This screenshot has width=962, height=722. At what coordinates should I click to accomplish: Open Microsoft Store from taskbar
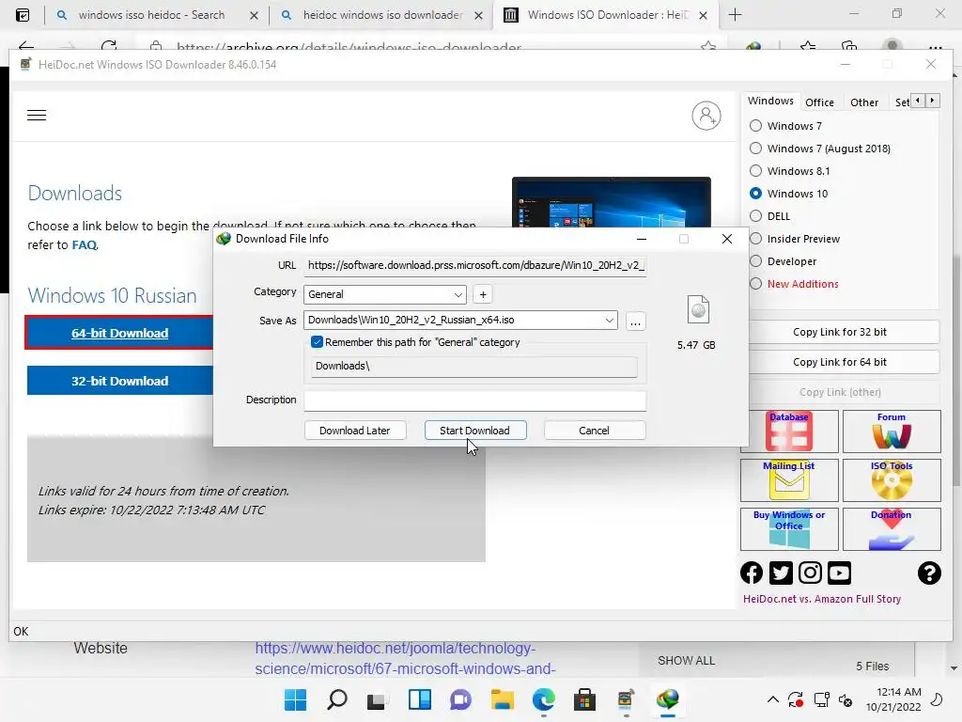[584, 699]
